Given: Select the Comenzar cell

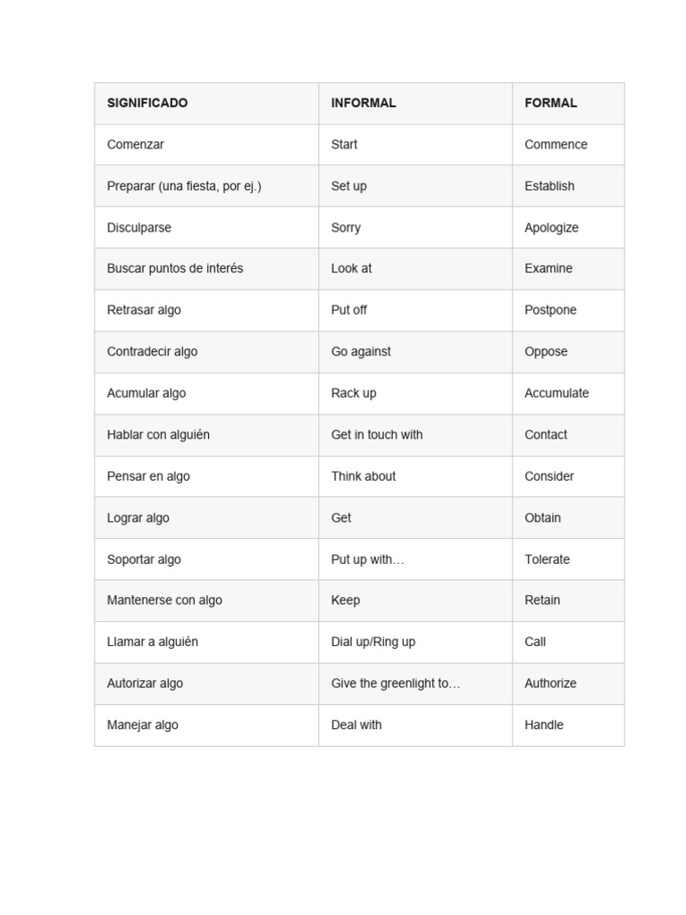Looking at the screenshot, I should (206, 145).
